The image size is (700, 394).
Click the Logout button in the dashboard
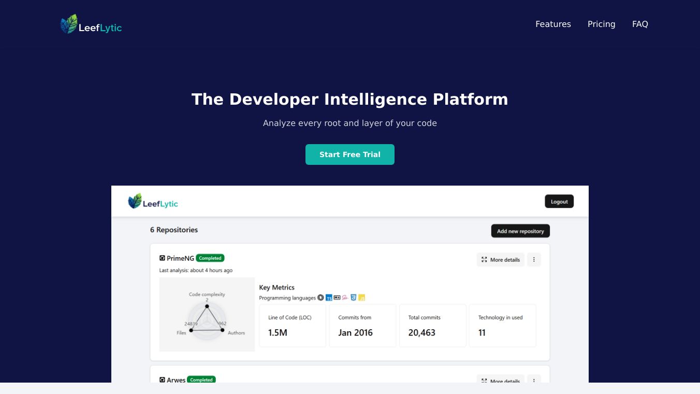(x=559, y=202)
